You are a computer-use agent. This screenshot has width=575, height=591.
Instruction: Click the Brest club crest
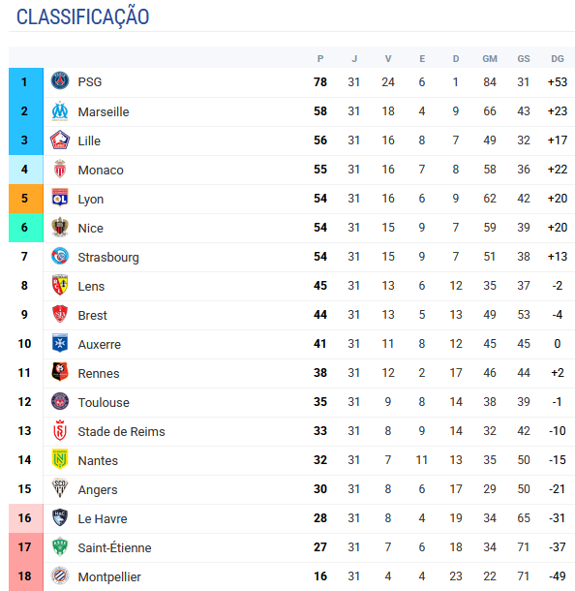[x=60, y=314]
